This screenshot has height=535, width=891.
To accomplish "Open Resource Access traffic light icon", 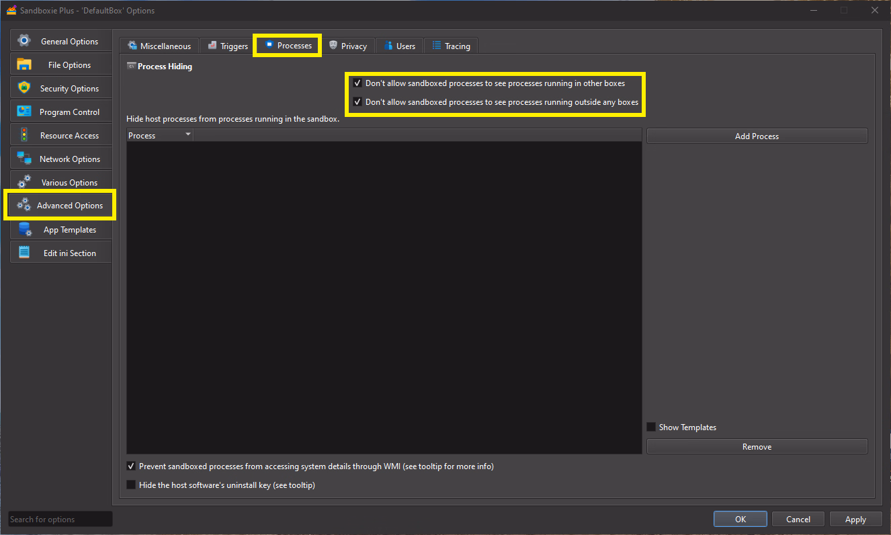I will [24, 135].
